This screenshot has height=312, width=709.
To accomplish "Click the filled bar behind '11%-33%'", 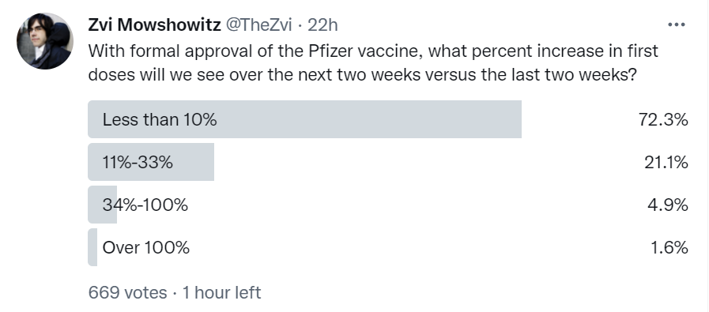I will (x=150, y=162).
